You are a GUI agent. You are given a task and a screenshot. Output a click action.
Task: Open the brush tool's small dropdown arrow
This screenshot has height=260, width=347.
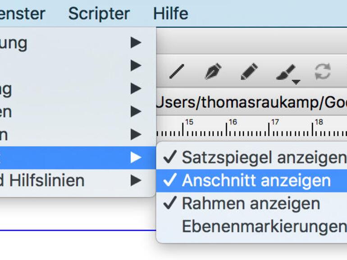(296, 82)
